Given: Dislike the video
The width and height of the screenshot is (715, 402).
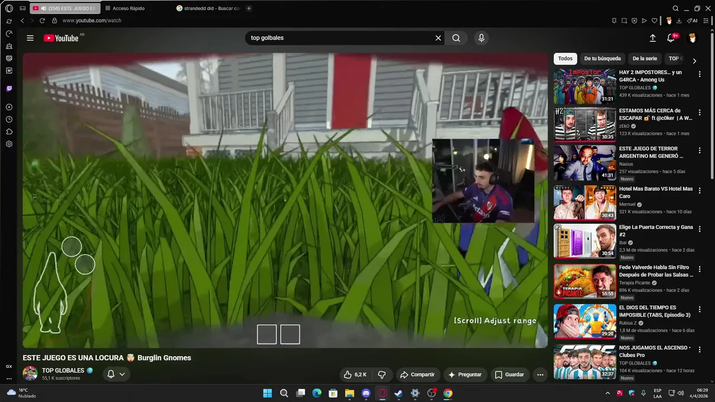Looking at the screenshot, I should click(382, 375).
